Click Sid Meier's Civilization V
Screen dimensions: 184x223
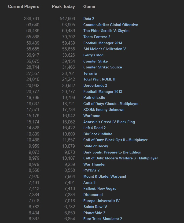pos(104,49)
